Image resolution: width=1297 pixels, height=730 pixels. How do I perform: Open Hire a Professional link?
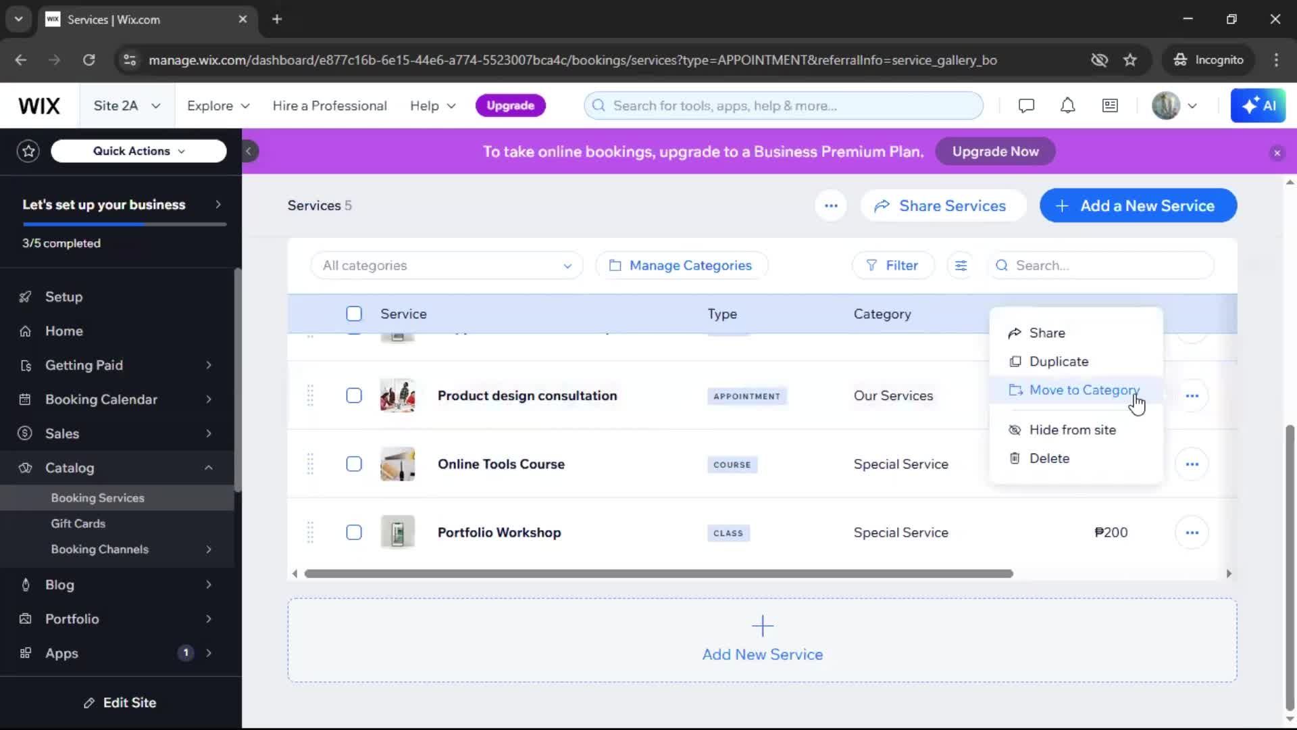click(330, 105)
